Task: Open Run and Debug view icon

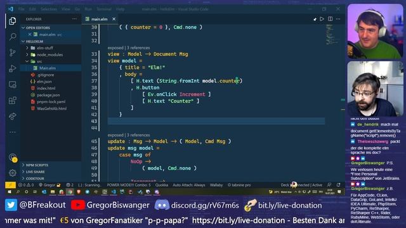Action: tap(13, 68)
